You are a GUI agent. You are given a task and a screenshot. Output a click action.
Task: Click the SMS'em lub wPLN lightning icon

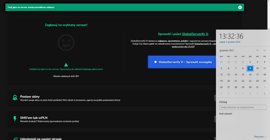pos(15,119)
